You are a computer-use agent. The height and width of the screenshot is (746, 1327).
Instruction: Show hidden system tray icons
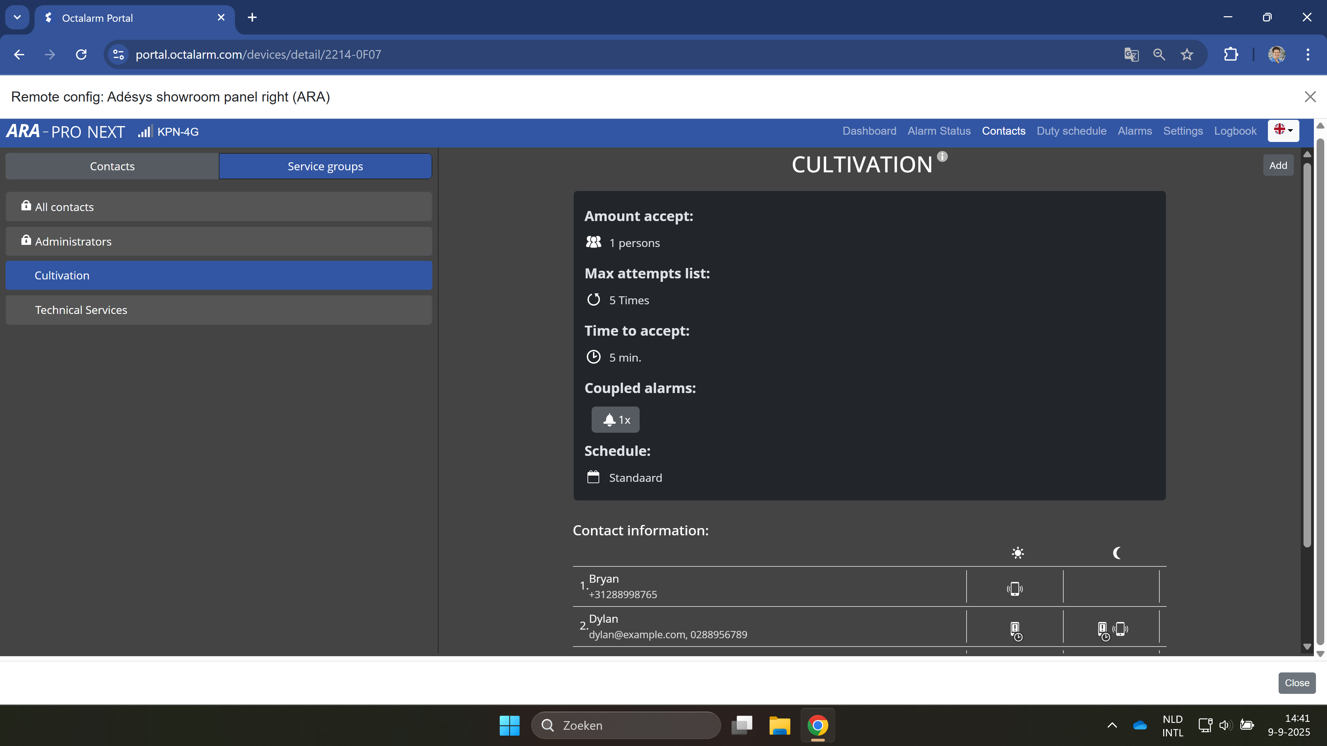click(1112, 725)
